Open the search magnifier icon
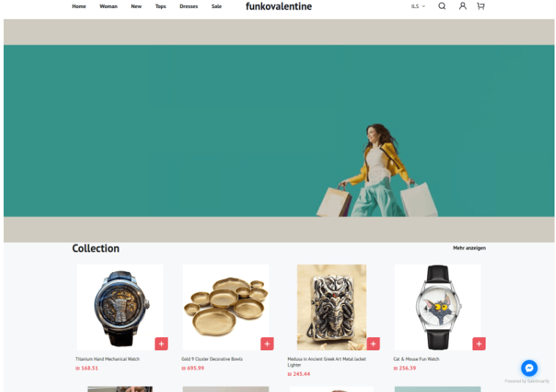 click(x=442, y=6)
